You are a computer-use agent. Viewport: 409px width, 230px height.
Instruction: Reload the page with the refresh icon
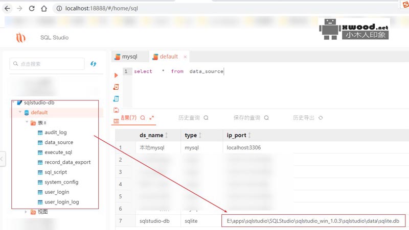(32, 8)
